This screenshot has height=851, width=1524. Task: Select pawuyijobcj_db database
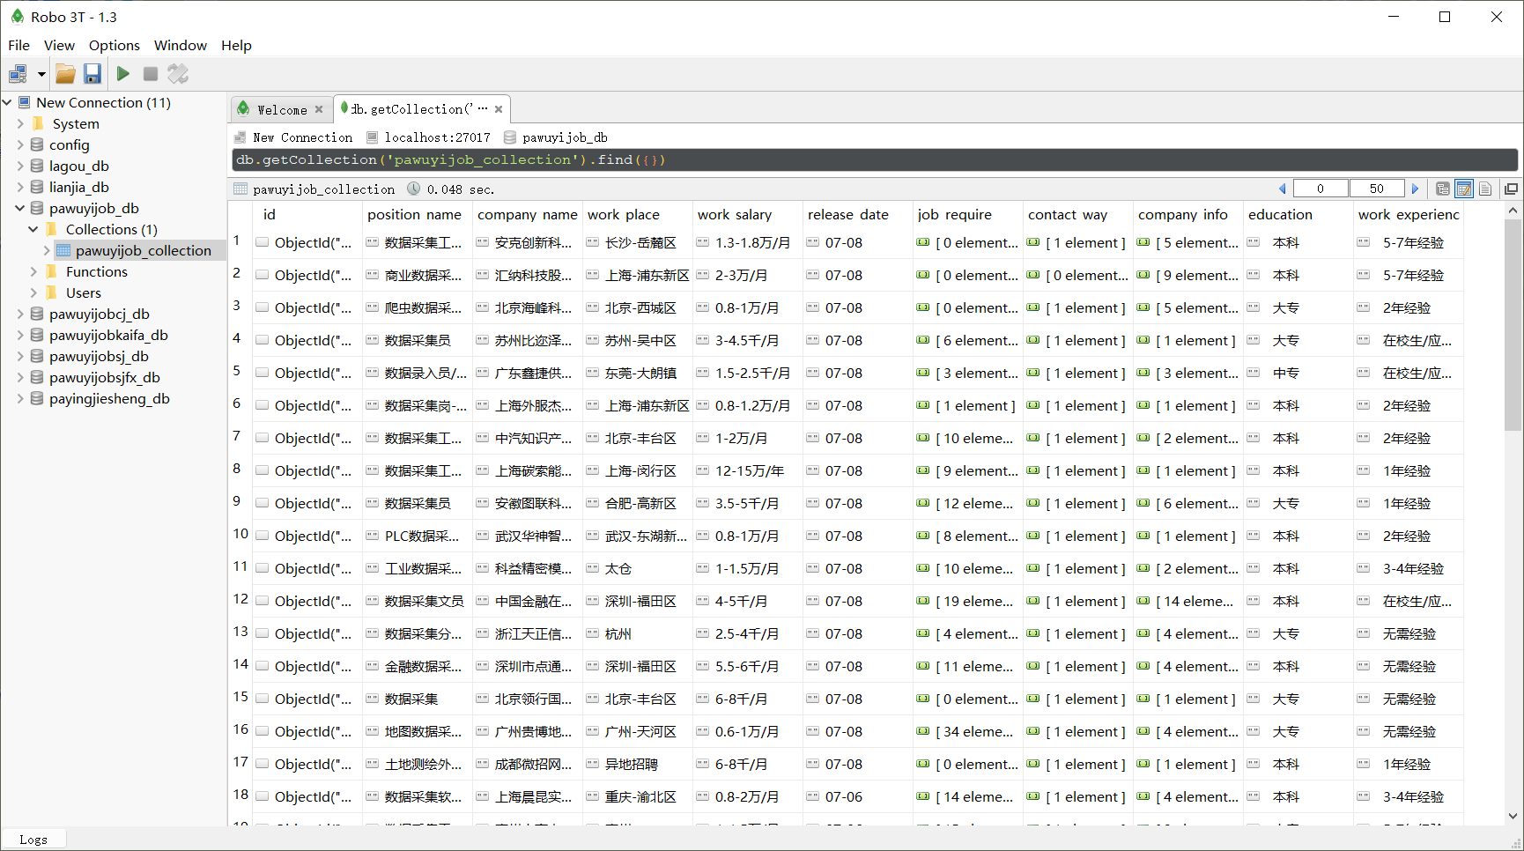(99, 314)
